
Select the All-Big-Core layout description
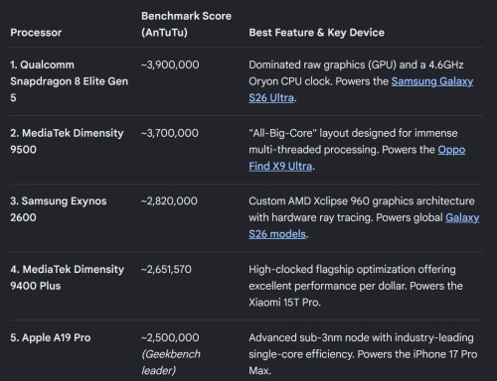357,150
